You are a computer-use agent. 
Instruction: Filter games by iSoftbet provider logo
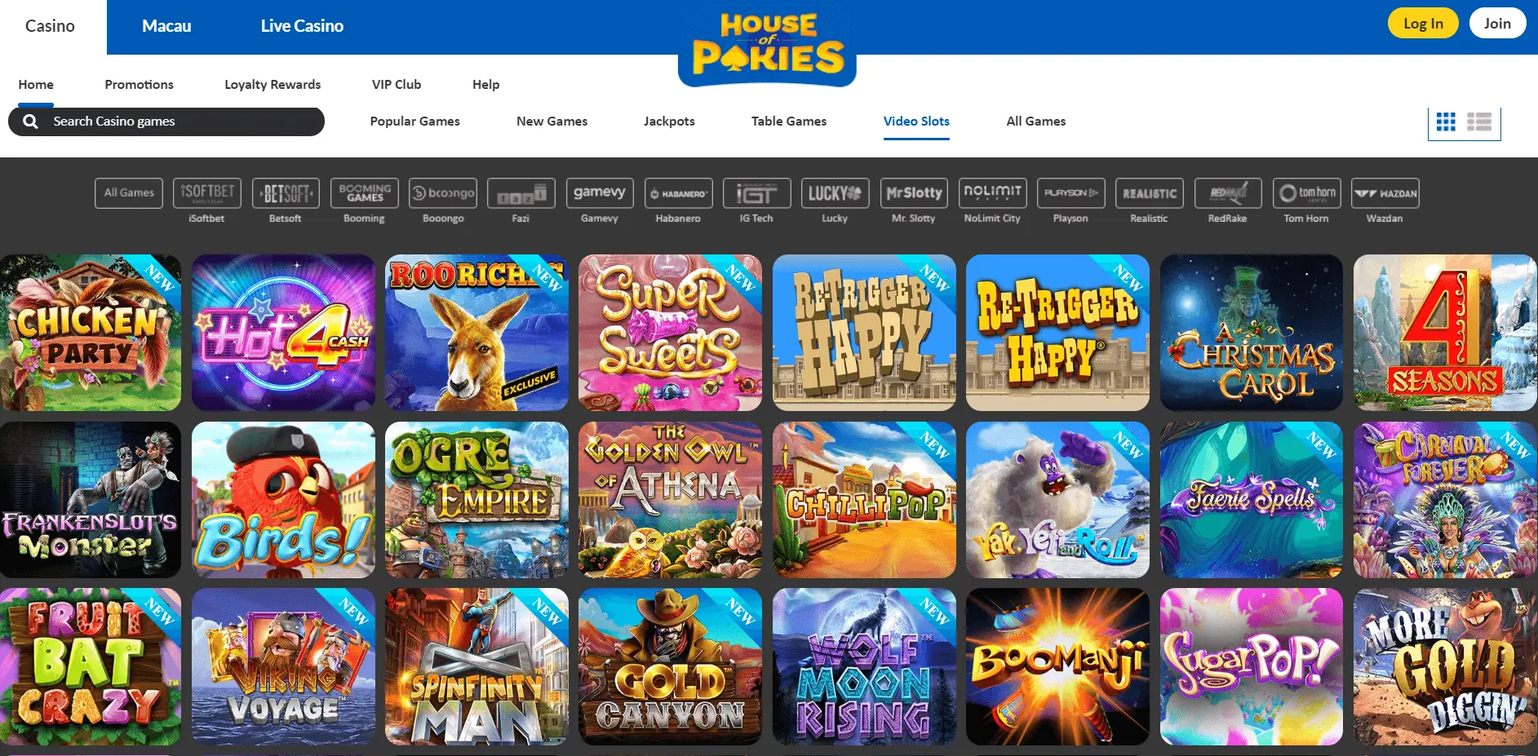[206, 193]
